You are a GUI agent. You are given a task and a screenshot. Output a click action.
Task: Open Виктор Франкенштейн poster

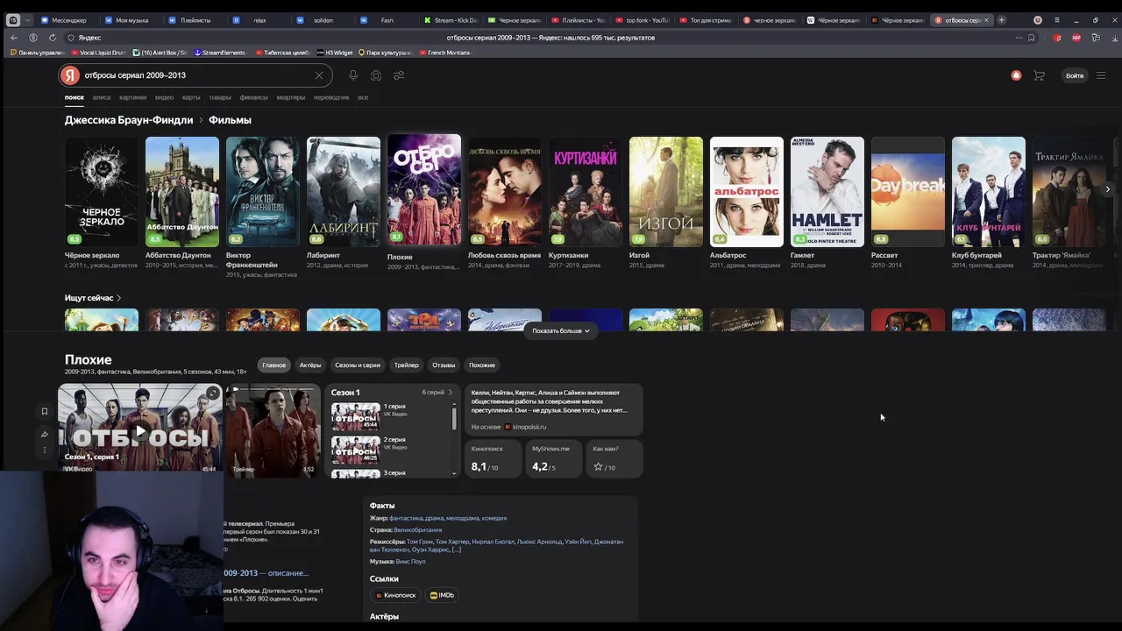(x=263, y=191)
